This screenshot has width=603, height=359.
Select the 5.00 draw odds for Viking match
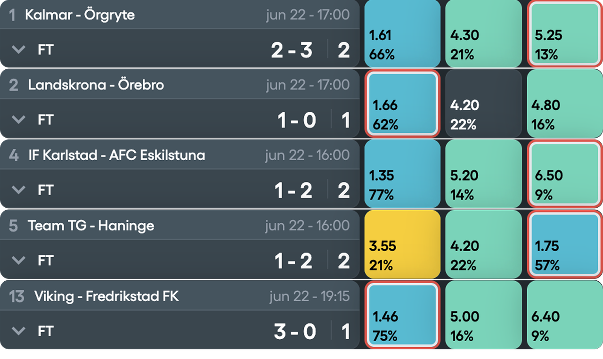point(484,315)
